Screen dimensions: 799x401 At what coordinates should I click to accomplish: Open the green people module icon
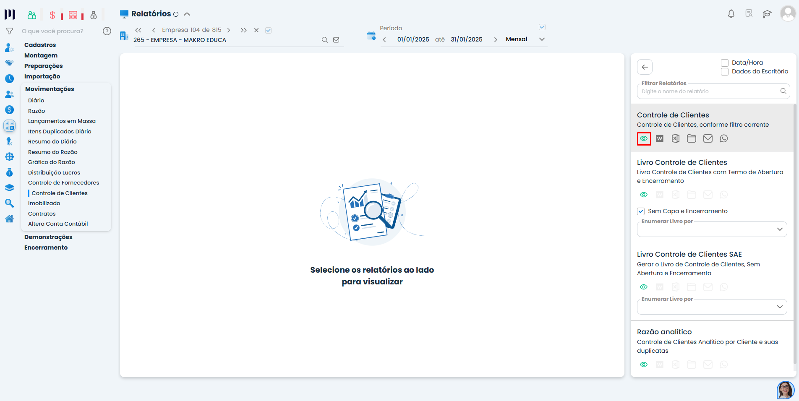[32, 15]
